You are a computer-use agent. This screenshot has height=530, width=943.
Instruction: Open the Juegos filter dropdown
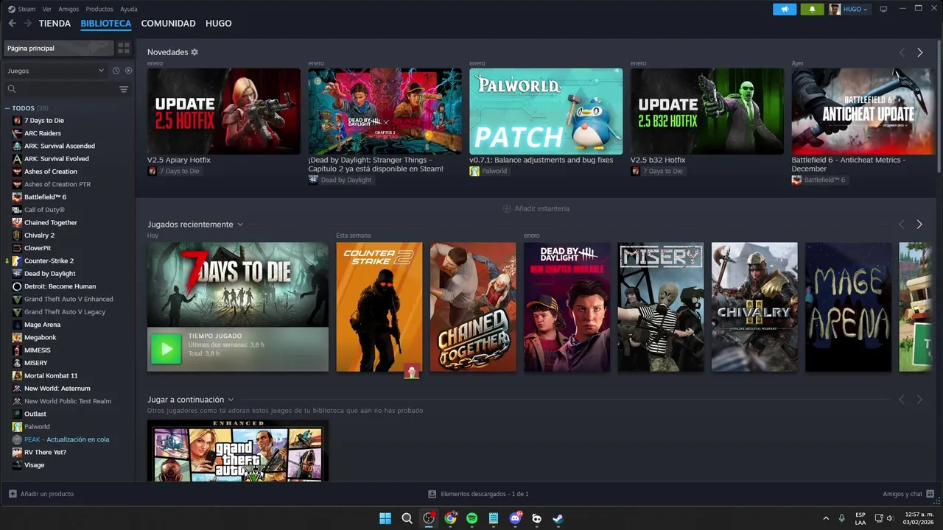55,71
